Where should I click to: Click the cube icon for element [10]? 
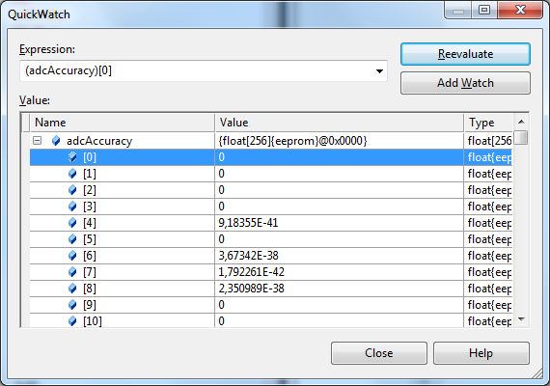(x=72, y=320)
